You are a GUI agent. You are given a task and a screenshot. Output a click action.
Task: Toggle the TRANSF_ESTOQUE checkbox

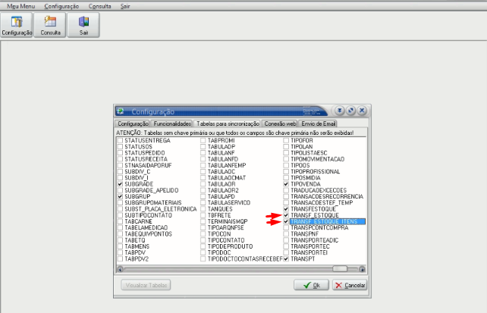[286, 215]
